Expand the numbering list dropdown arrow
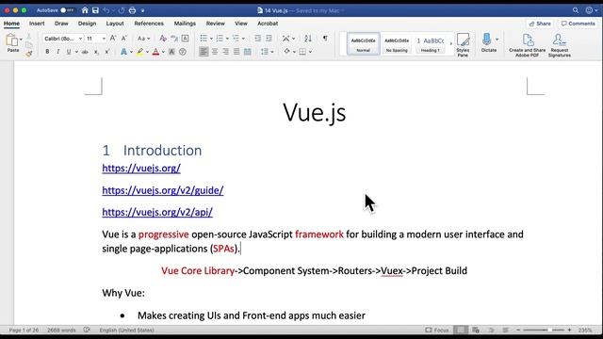 [x=227, y=39]
